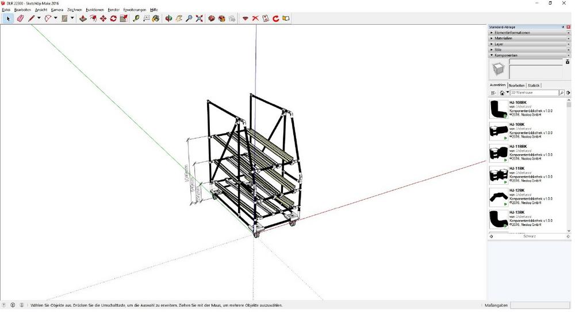Select the Rotate tool
Screen dimensions: 575x312
click(x=113, y=18)
